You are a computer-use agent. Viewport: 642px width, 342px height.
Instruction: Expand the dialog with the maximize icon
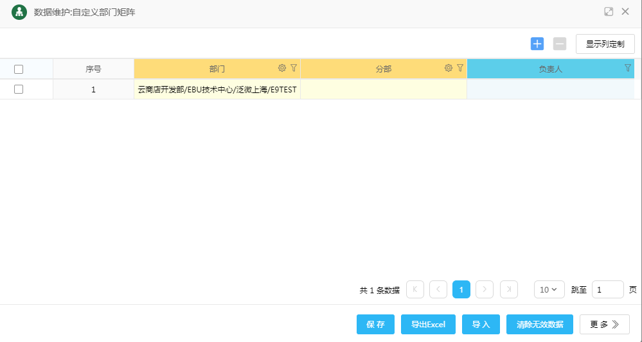[x=609, y=12]
